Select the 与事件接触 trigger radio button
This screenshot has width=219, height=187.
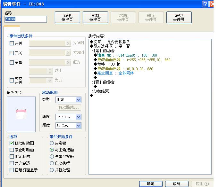[52, 156]
